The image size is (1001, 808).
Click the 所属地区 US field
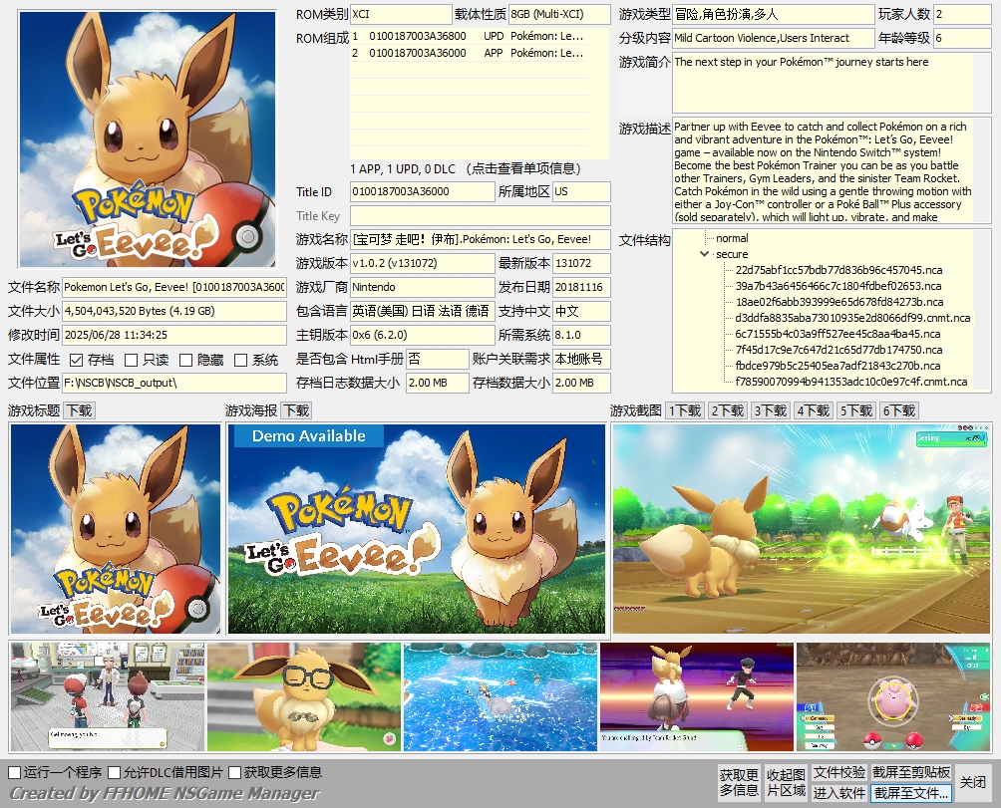tap(581, 191)
